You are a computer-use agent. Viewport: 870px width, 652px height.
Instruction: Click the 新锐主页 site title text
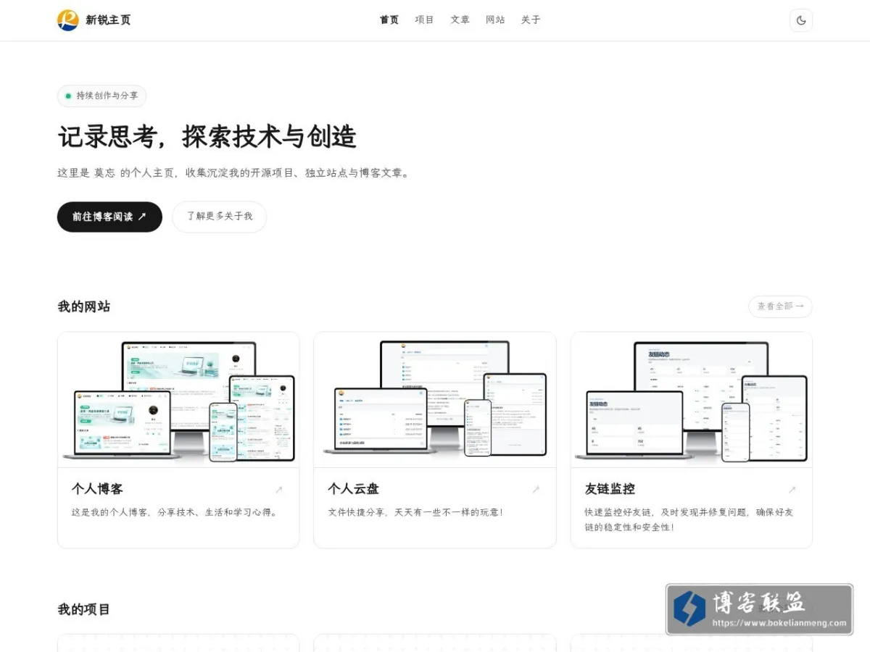(109, 20)
